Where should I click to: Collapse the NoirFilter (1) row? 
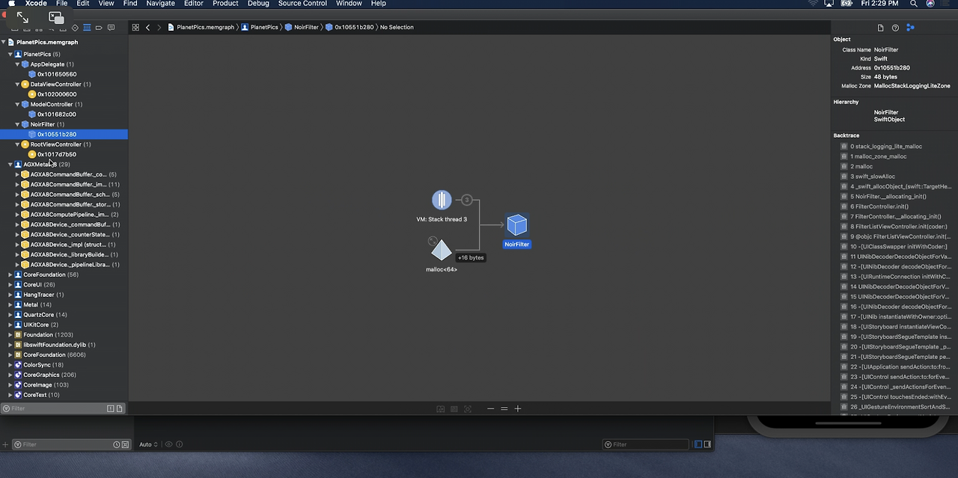17,124
